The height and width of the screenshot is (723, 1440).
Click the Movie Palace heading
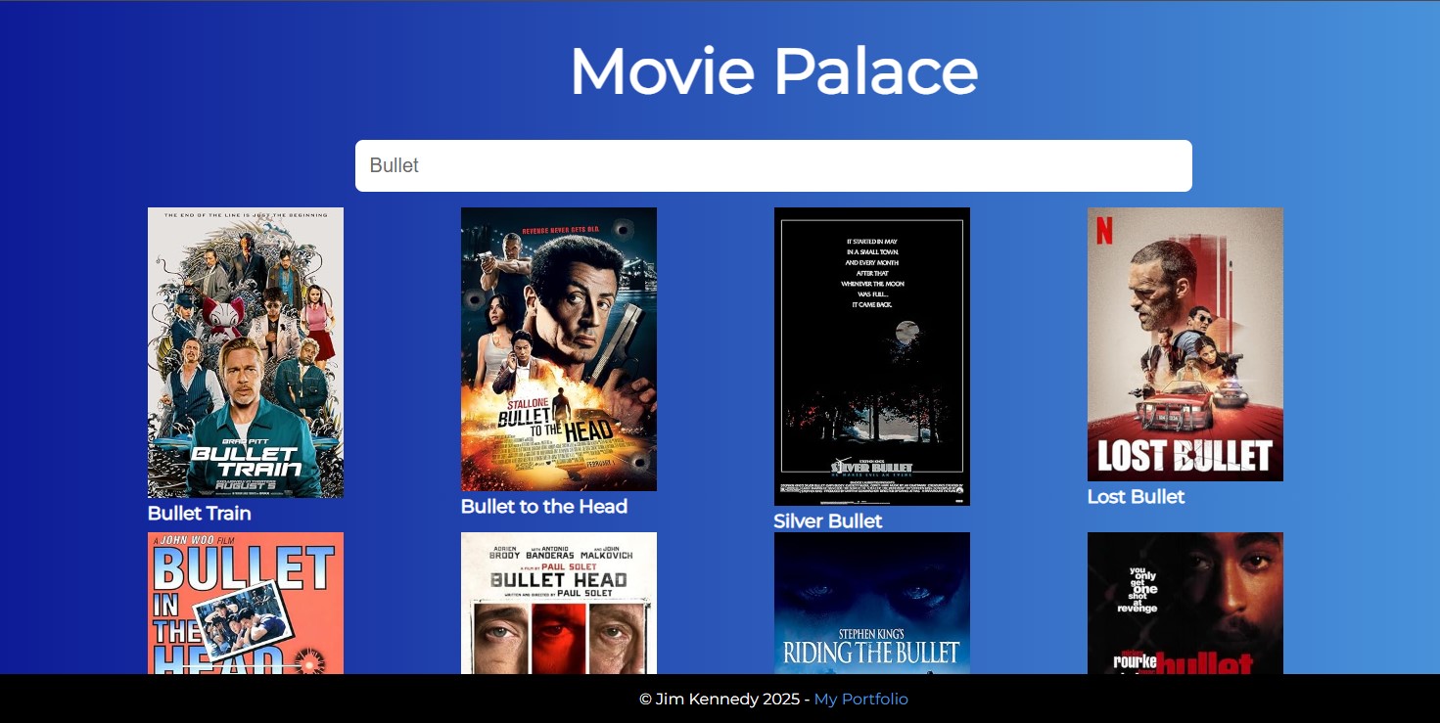point(773,70)
